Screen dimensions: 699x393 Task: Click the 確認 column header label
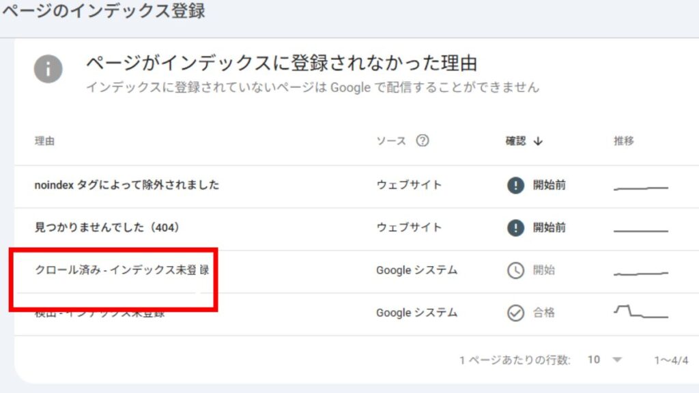pyautogui.click(x=516, y=141)
